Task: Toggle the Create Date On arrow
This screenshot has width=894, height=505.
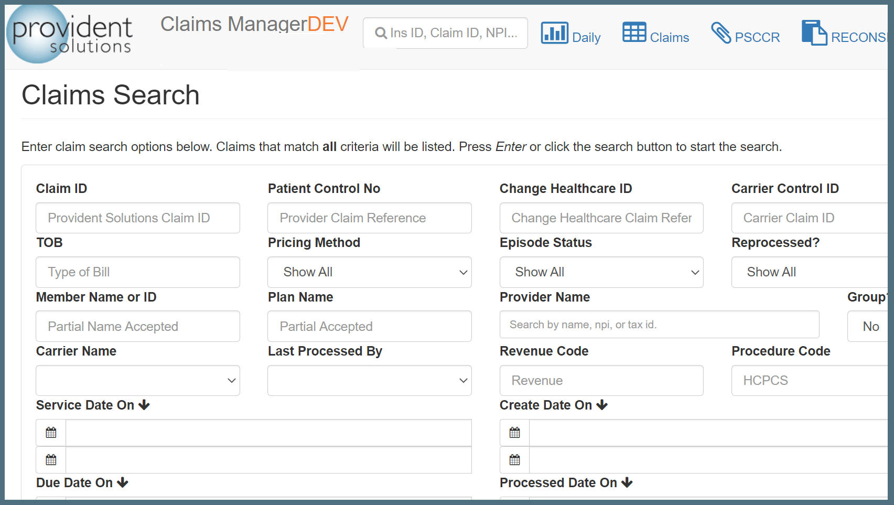Action: coord(602,405)
